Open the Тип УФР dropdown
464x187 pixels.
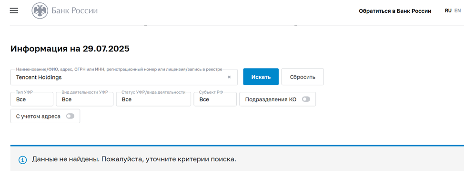(31, 99)
